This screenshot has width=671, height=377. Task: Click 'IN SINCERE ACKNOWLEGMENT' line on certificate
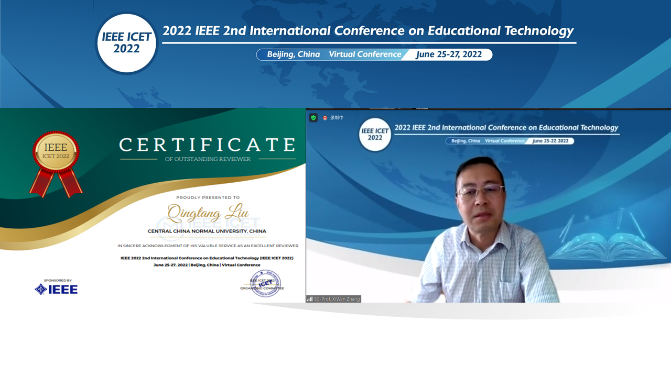(x=208, y=246)
